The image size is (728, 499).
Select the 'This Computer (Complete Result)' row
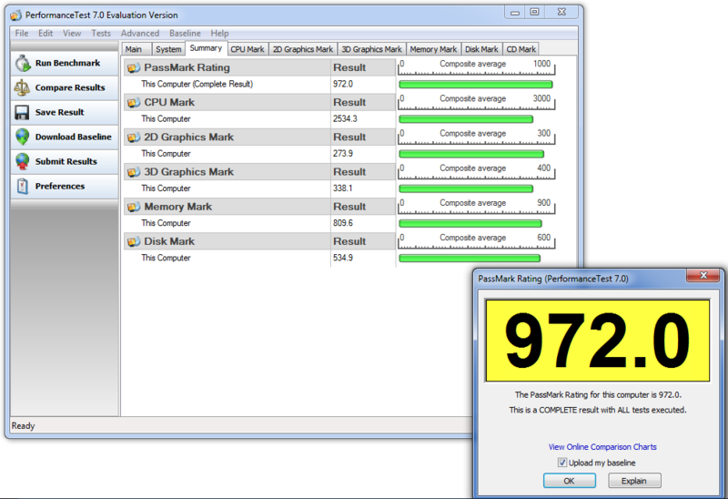[260, 84]
